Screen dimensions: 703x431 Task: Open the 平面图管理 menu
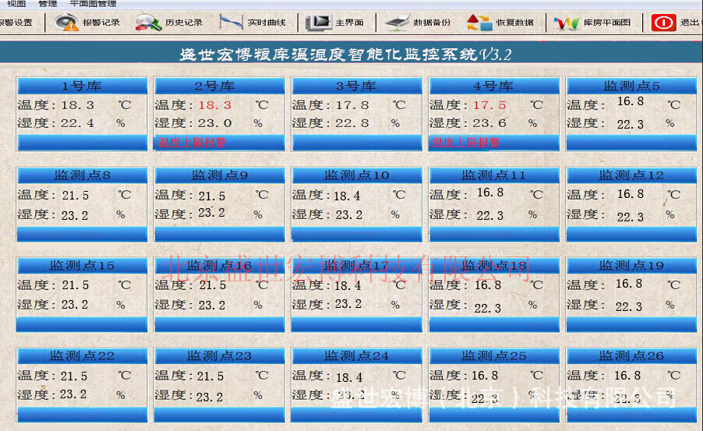pyautogui.click(x=94, y=4)
